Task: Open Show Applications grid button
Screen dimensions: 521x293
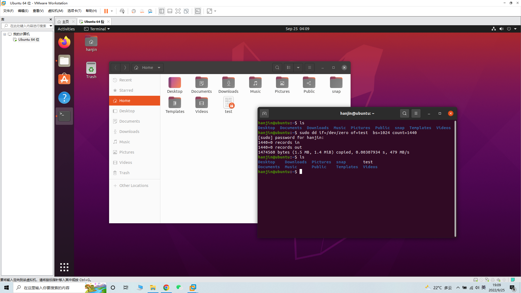Action: [x=64, y=267]
